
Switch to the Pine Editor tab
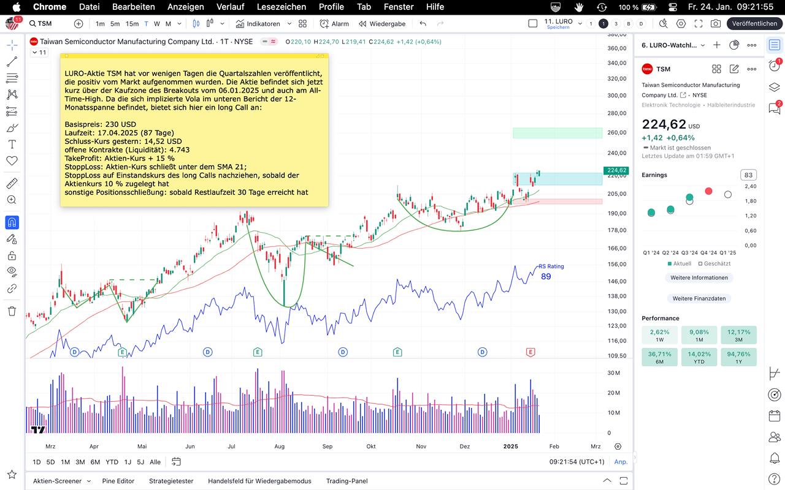[x=118, y=481]
